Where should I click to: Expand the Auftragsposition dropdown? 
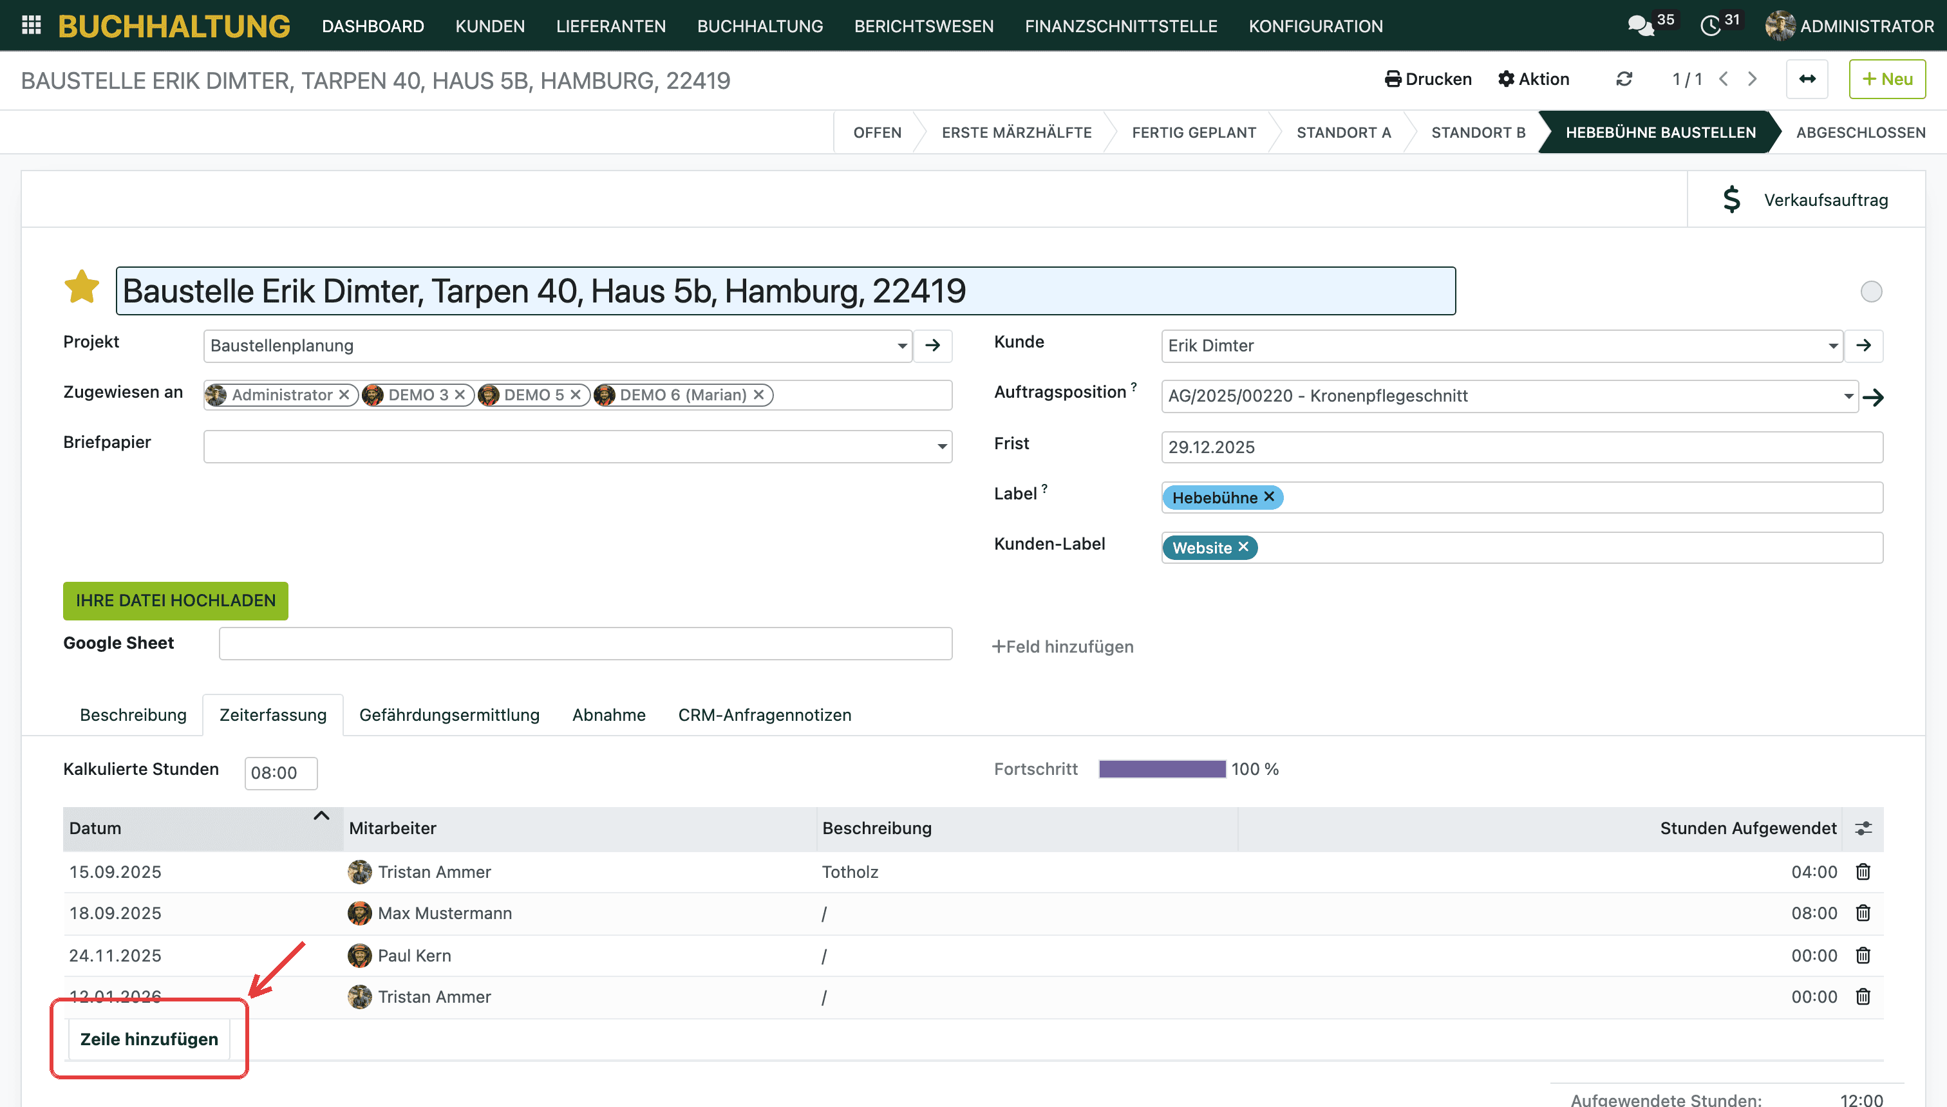[1848, 396]
